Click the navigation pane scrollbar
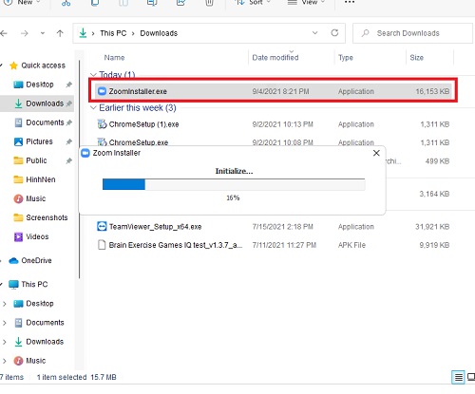475x394 pixels. [x=79, y=168]
